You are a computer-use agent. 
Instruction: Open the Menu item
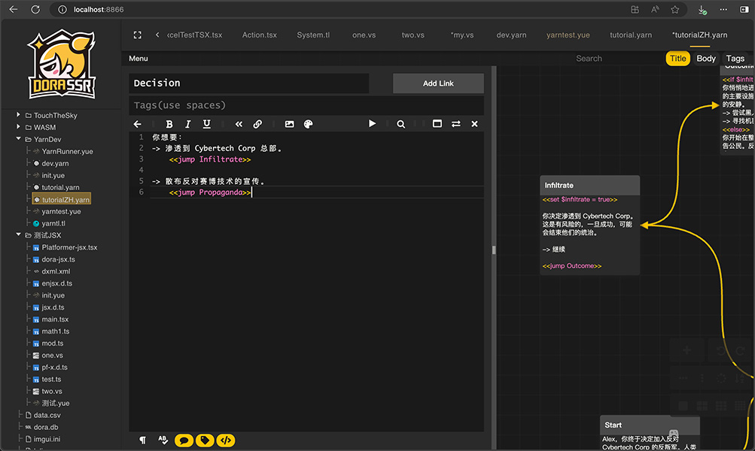(x=139, y=59)
